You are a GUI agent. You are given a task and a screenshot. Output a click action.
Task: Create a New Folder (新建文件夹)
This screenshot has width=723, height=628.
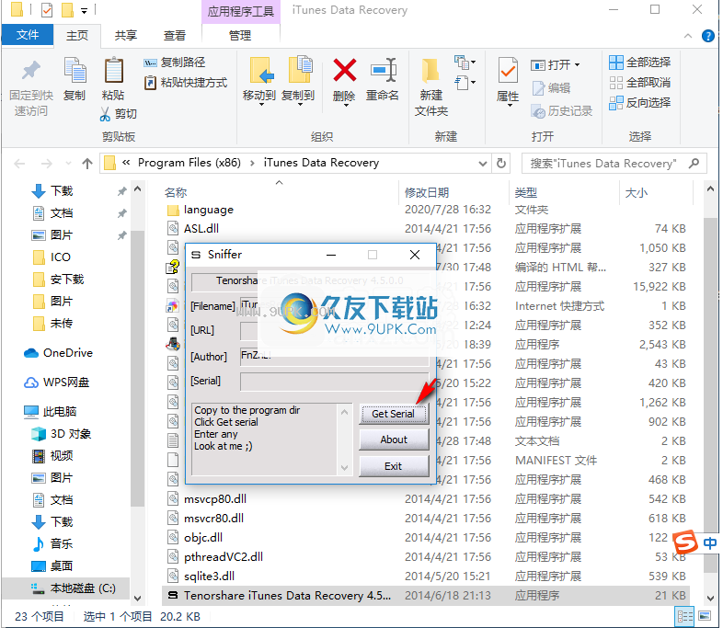pos(431,87)
